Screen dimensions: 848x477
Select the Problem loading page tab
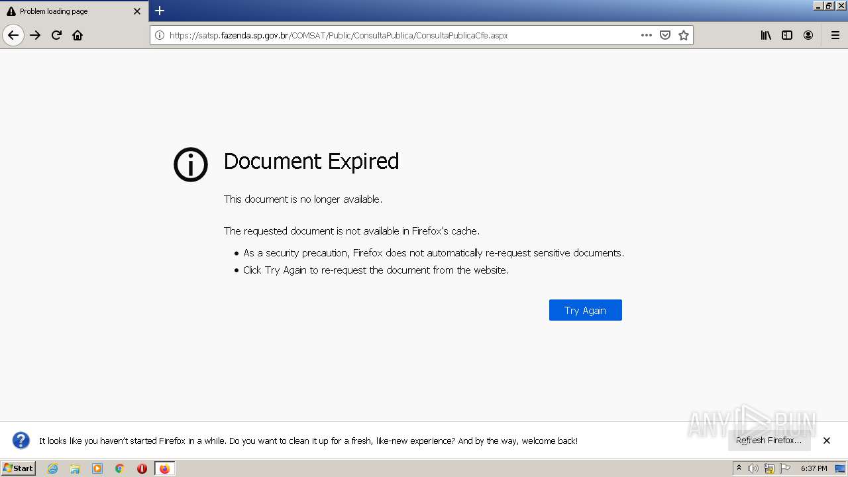[x=74, y=11]
